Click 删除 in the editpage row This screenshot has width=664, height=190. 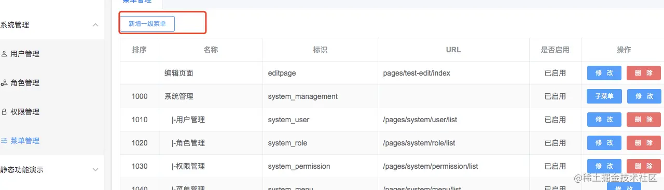(644, 73)
